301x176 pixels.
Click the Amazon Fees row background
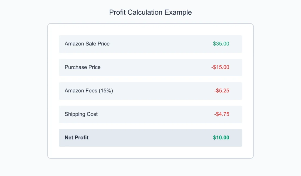[x=150, y=91]
